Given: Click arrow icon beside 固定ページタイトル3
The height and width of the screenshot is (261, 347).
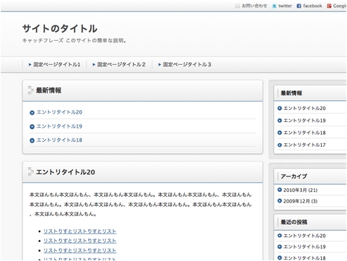Looking at the screenshot, I should (x=160, y=64).
